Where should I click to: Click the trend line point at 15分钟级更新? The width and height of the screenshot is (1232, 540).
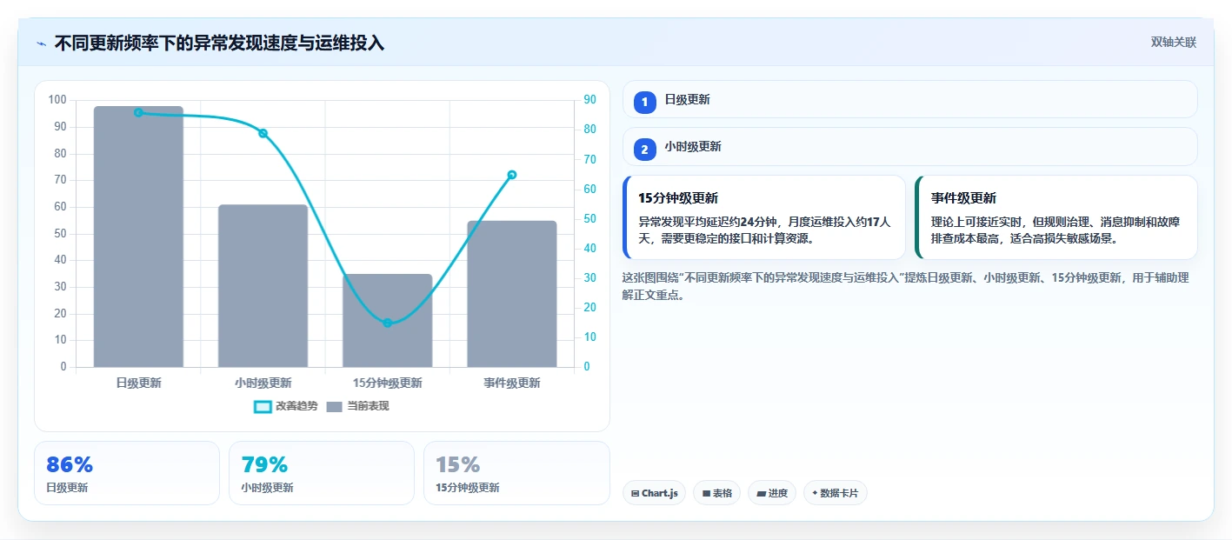coord(388,323)
